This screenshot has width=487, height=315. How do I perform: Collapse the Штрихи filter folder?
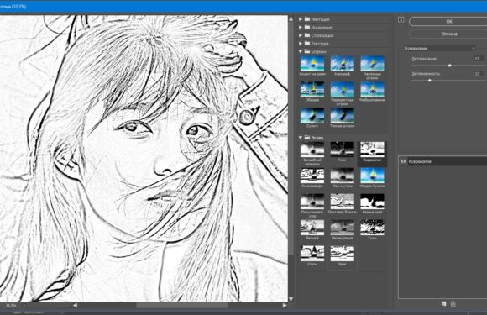coord(301,51)
